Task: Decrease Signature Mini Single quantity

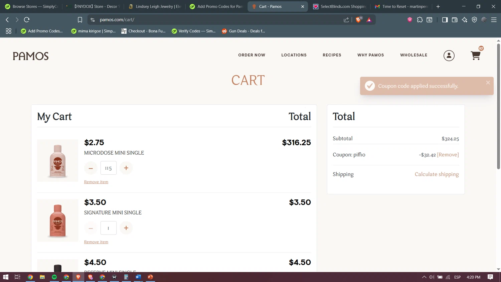Action: pos(91,228)
